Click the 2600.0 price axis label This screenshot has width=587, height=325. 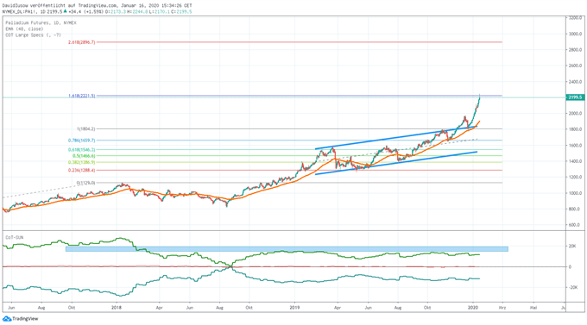pyautogui.click(x=576, y=66)
